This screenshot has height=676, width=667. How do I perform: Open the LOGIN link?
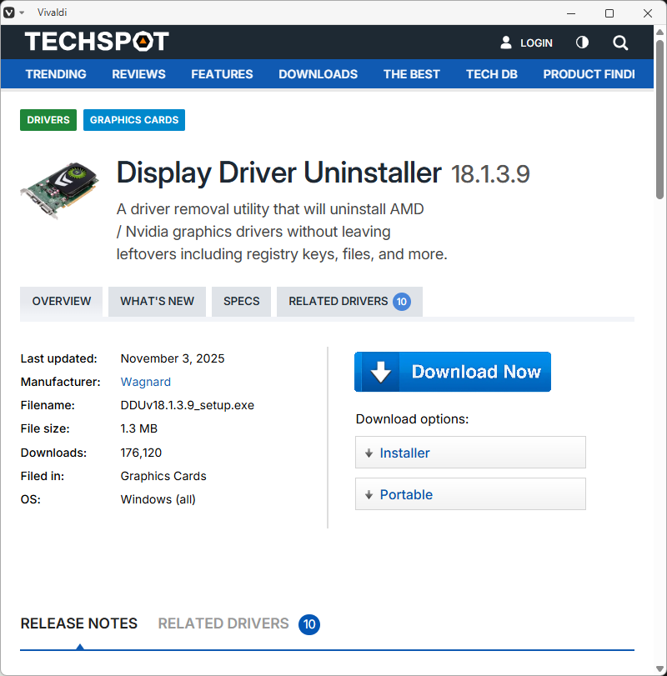tap(536, 43)
